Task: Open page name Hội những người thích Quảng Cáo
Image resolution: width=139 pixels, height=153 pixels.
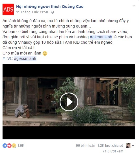Action: tap(50, 7)
